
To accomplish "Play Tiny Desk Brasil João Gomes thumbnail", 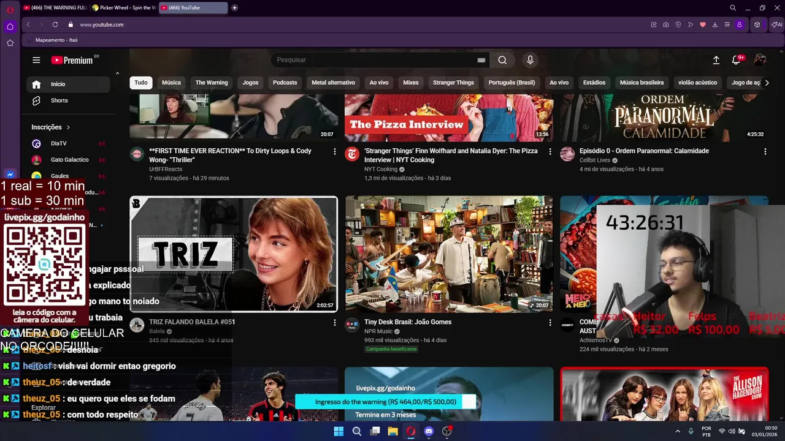I will 449,254.
